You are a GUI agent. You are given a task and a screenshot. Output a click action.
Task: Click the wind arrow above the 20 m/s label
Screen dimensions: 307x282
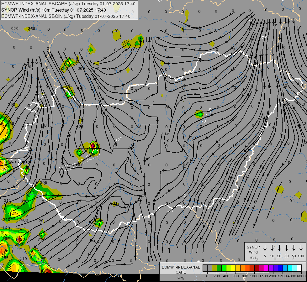pyautogui.click(x=279, y=248)
